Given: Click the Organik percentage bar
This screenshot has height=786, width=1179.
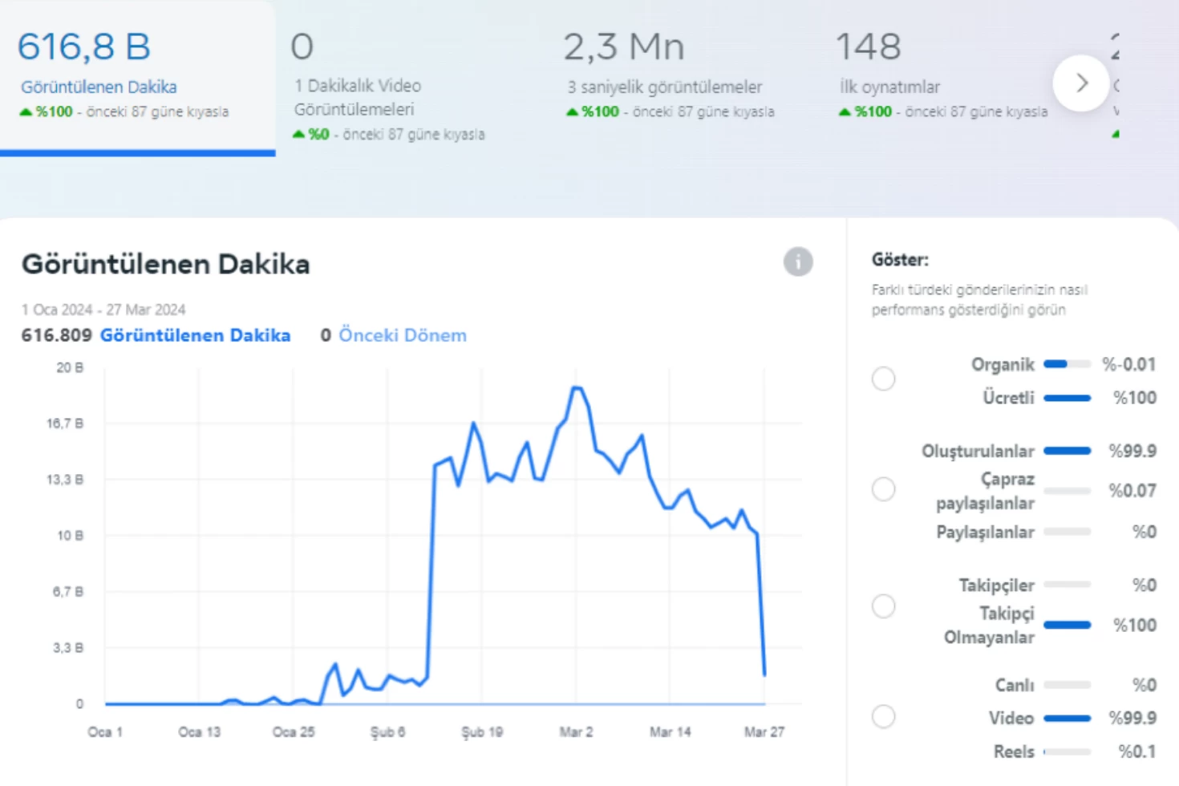Looking at the screenshot, I should (x=1067, y=365).
